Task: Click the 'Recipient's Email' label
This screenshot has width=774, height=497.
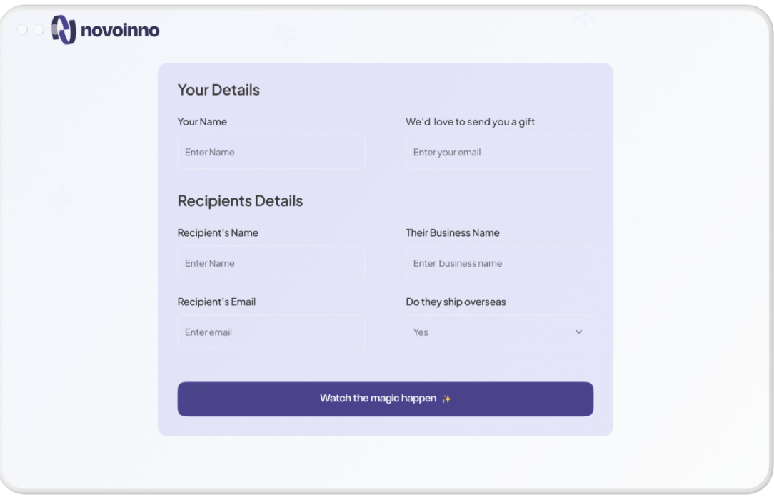Action: 216,302
